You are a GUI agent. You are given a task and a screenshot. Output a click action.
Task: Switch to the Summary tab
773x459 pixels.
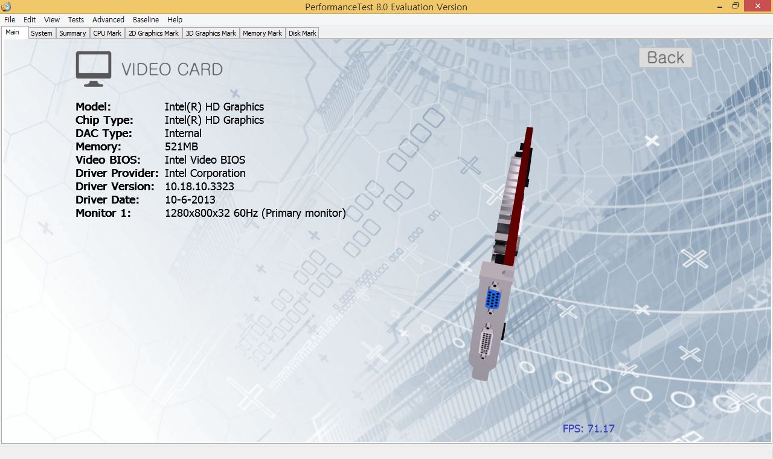pyautogui.click(x=72, y=33)
